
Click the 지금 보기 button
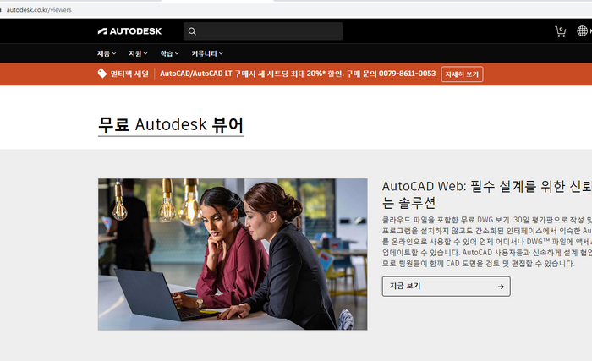(x=446, y=287)
